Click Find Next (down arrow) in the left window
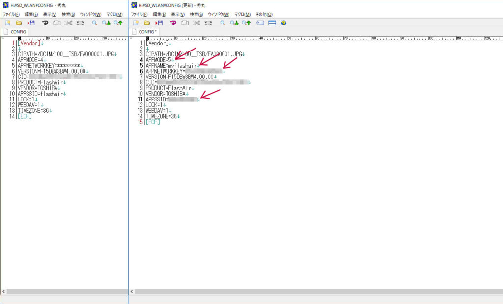The width and height of the screenshot is (503, 304). tap(106, 23)
